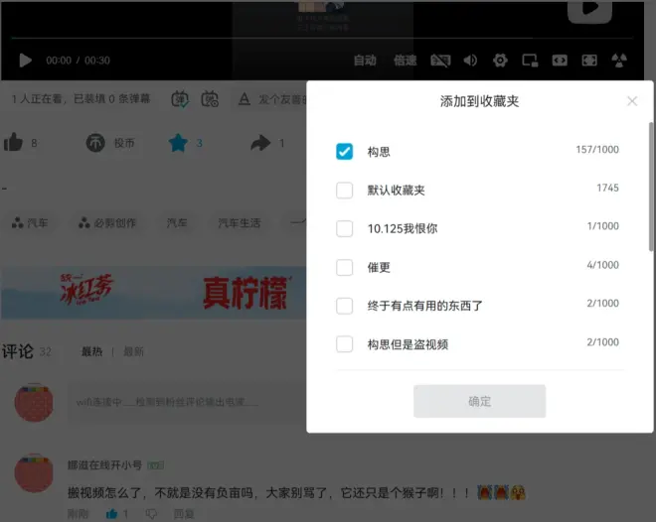Open the 自动 quality selector

tap(365, 61)
